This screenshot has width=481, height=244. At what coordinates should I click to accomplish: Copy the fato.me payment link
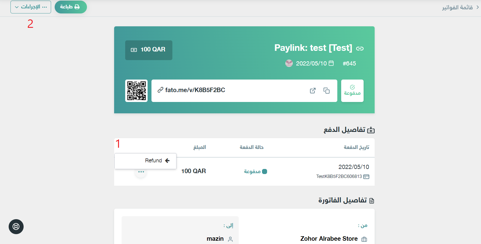point(327,91)
